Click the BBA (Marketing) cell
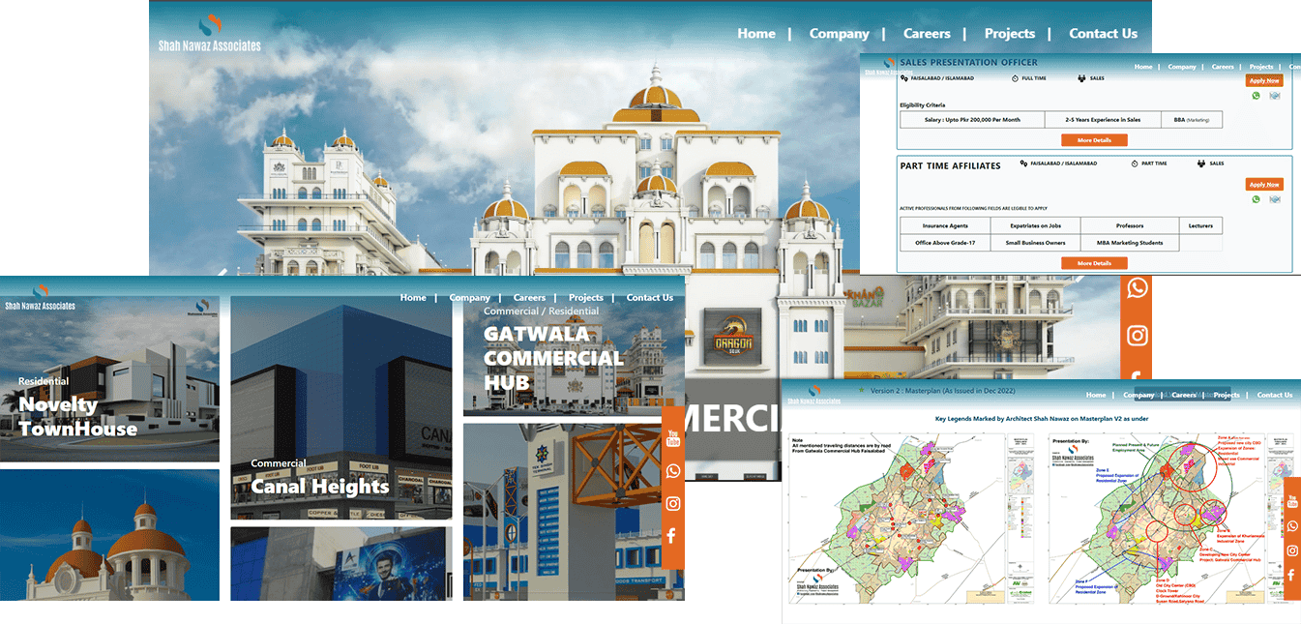1301x624 pixels. point(1192,120)
